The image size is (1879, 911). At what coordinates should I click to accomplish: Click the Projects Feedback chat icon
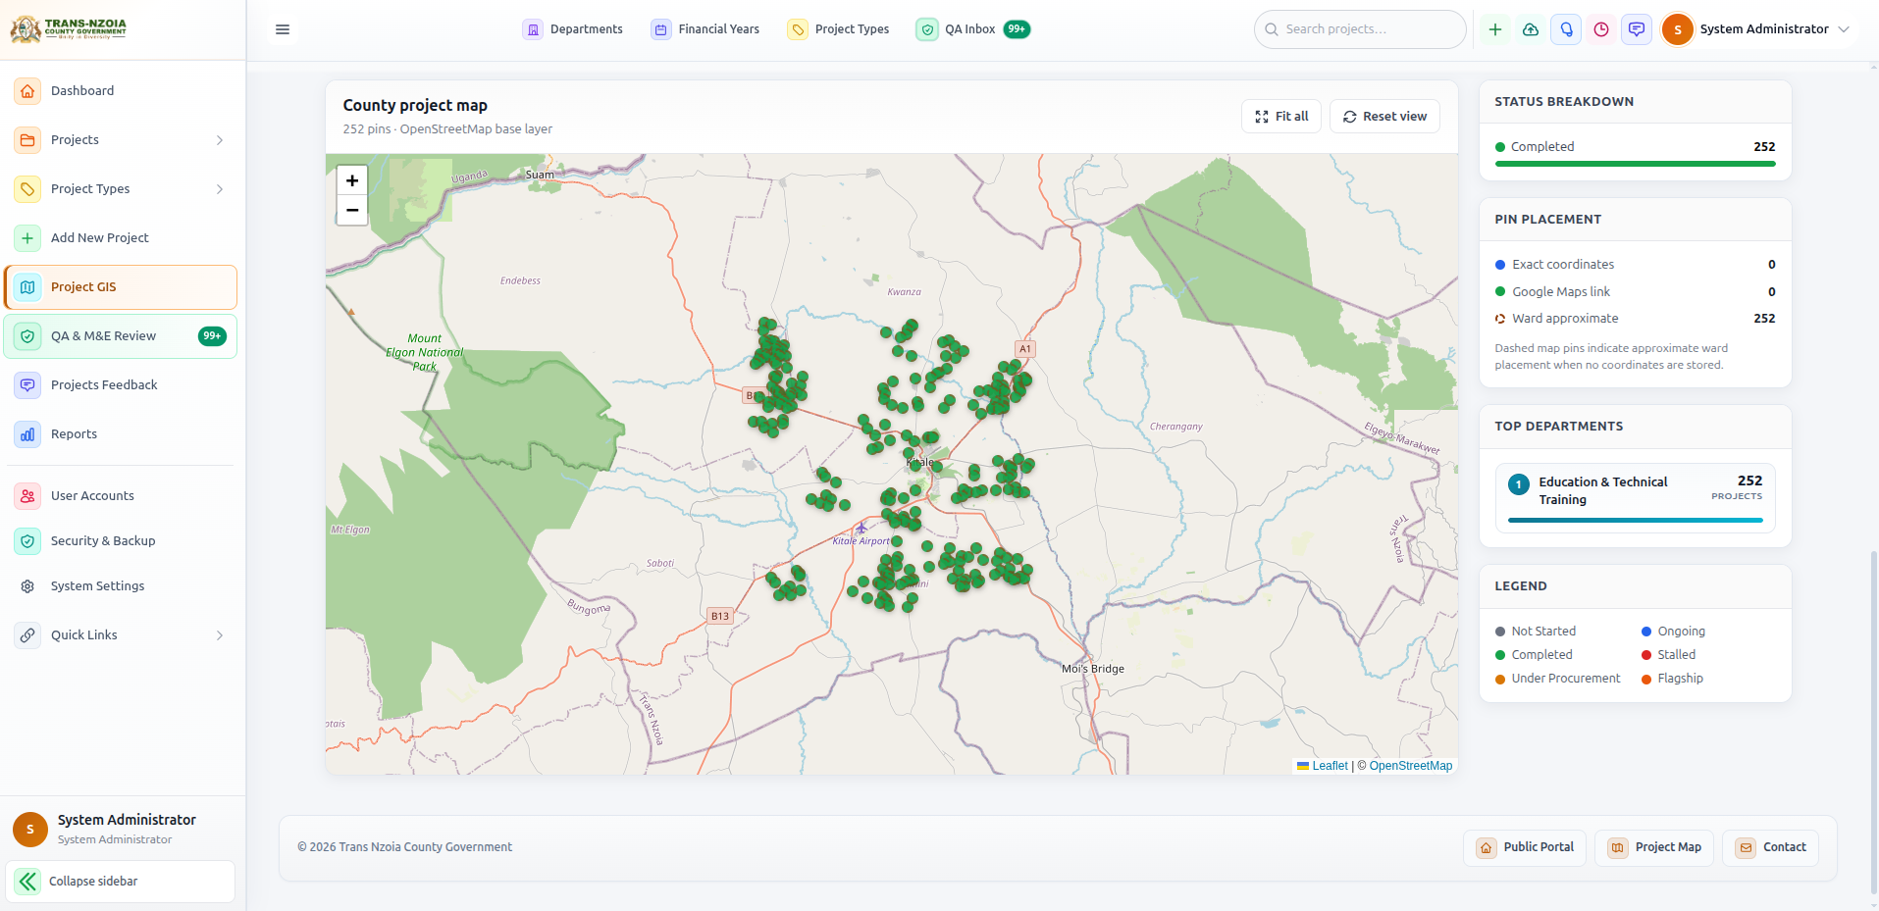[x=27, y=385]
